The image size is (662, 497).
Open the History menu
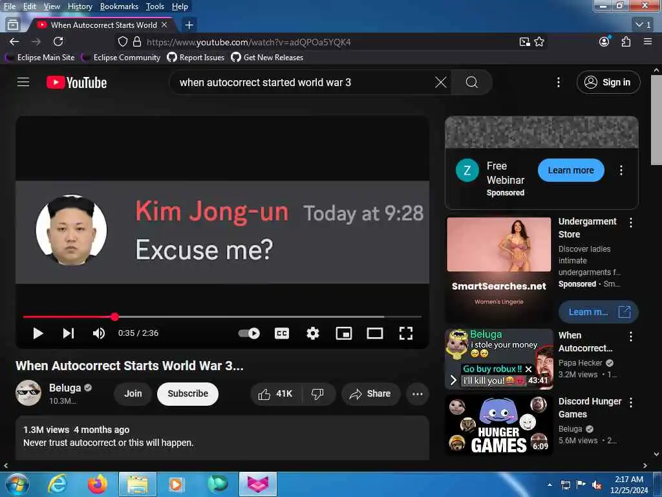point(80,6)
